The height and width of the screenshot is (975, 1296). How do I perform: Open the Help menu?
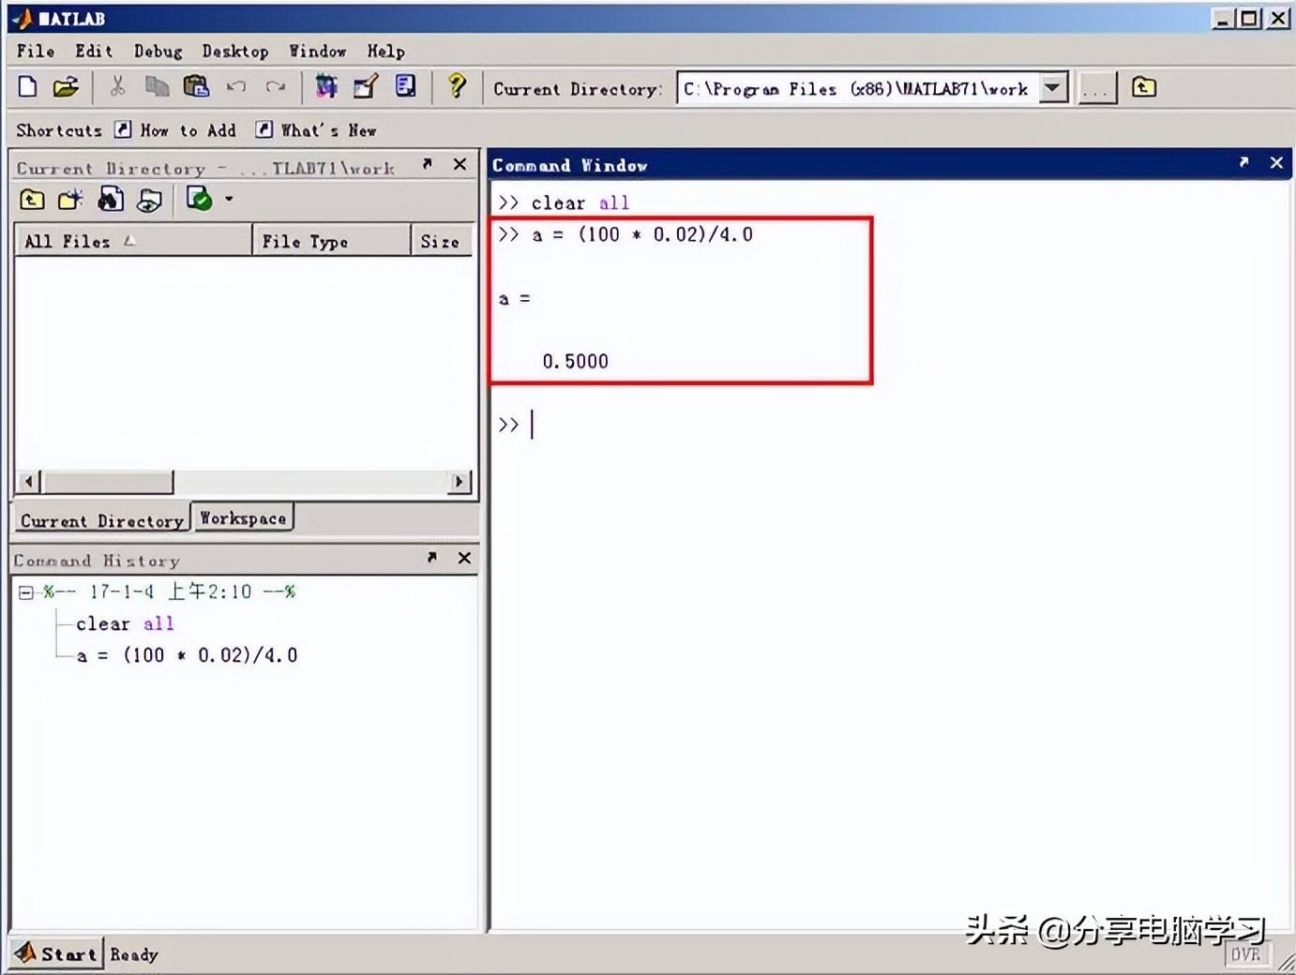pos(385,52)
